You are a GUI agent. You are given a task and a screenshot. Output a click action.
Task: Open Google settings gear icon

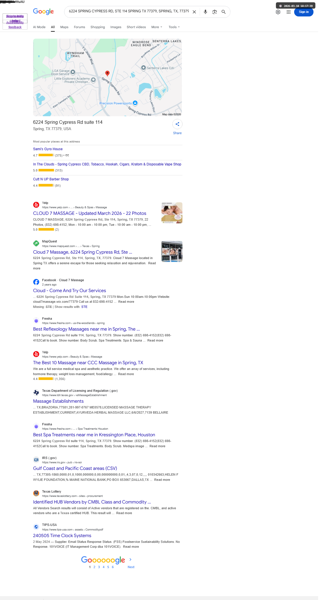pyautogui.click(x=278, y=12)
